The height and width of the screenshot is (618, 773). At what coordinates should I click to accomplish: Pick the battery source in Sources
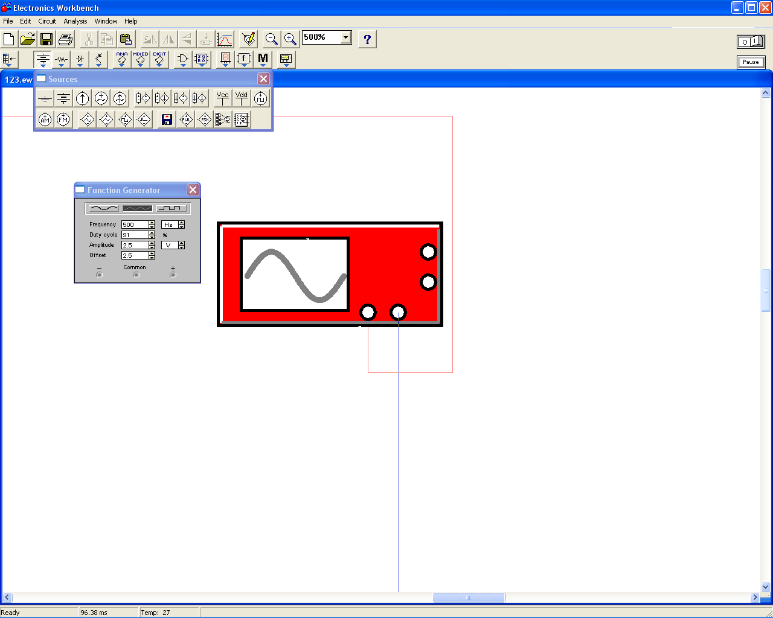(x=63, y=98)
